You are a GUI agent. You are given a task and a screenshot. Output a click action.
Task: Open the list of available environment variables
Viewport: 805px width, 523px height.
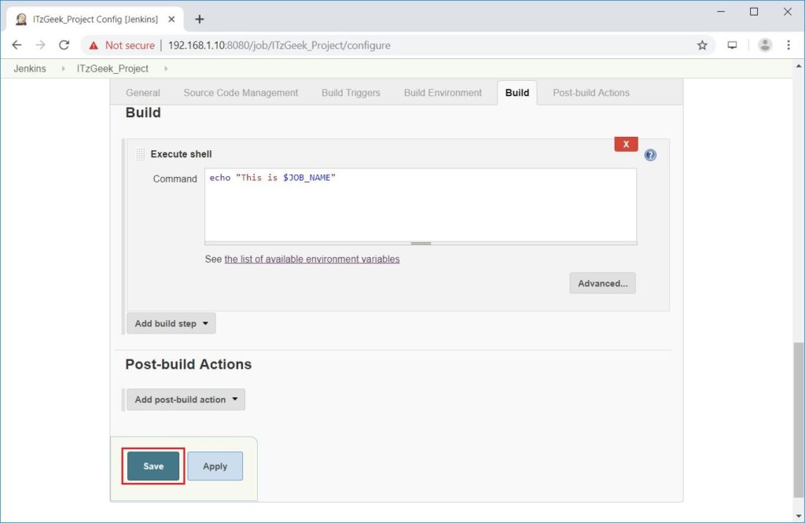pos(311,260)
